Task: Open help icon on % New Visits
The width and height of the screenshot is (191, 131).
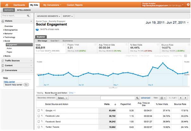Action: 158,45
